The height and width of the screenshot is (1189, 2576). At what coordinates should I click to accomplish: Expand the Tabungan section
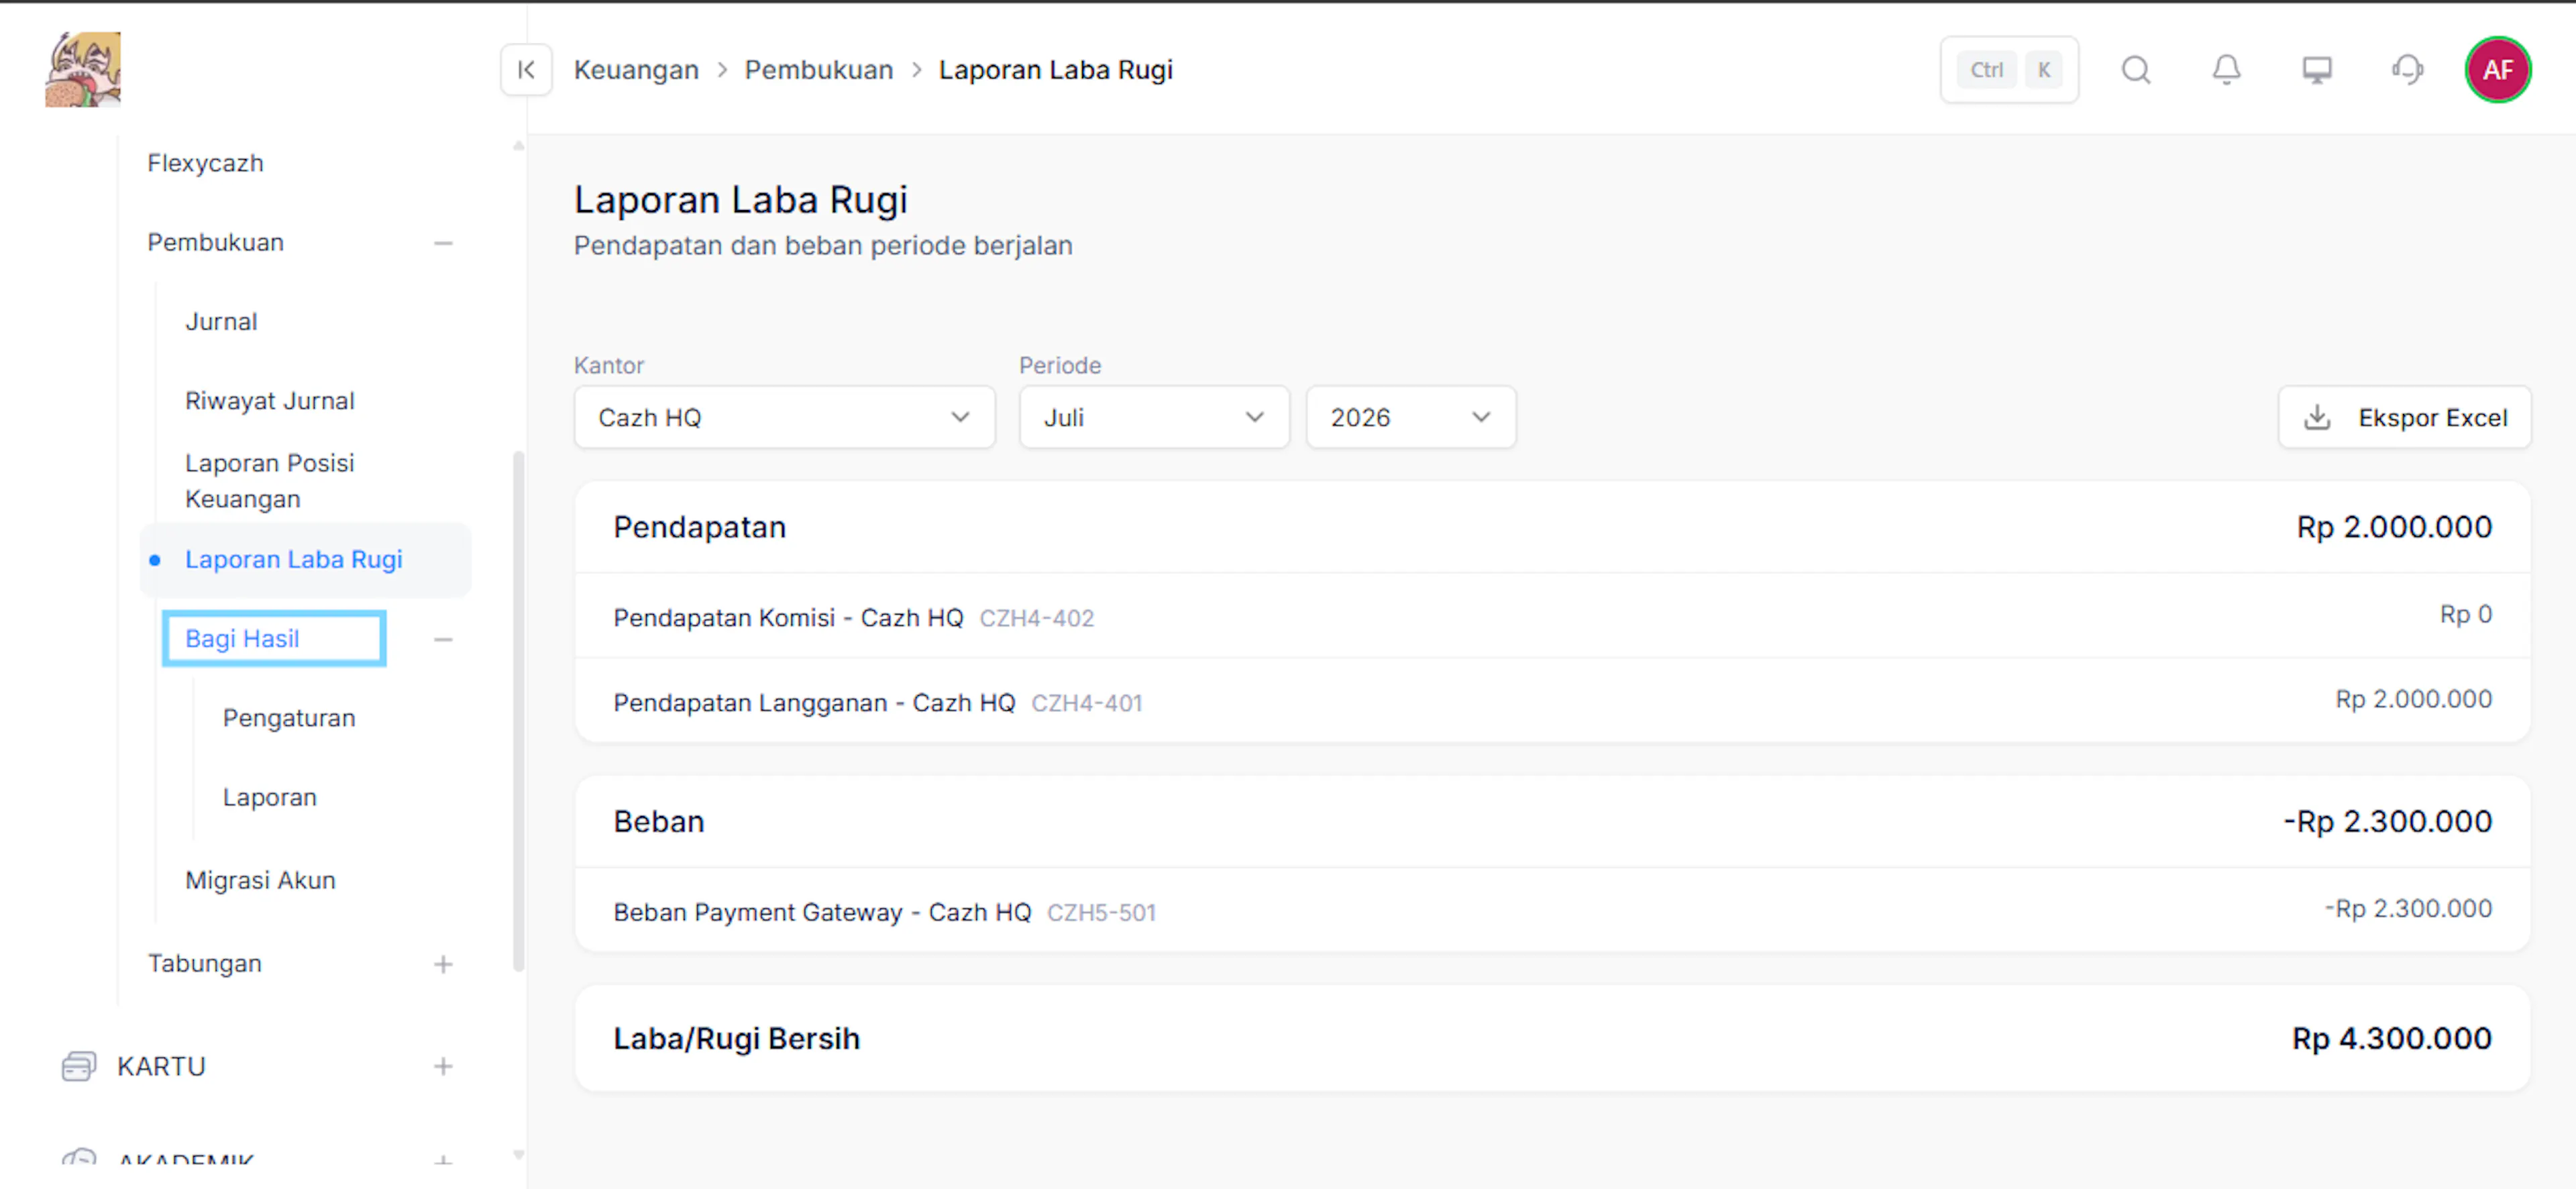tap(443, 964)
